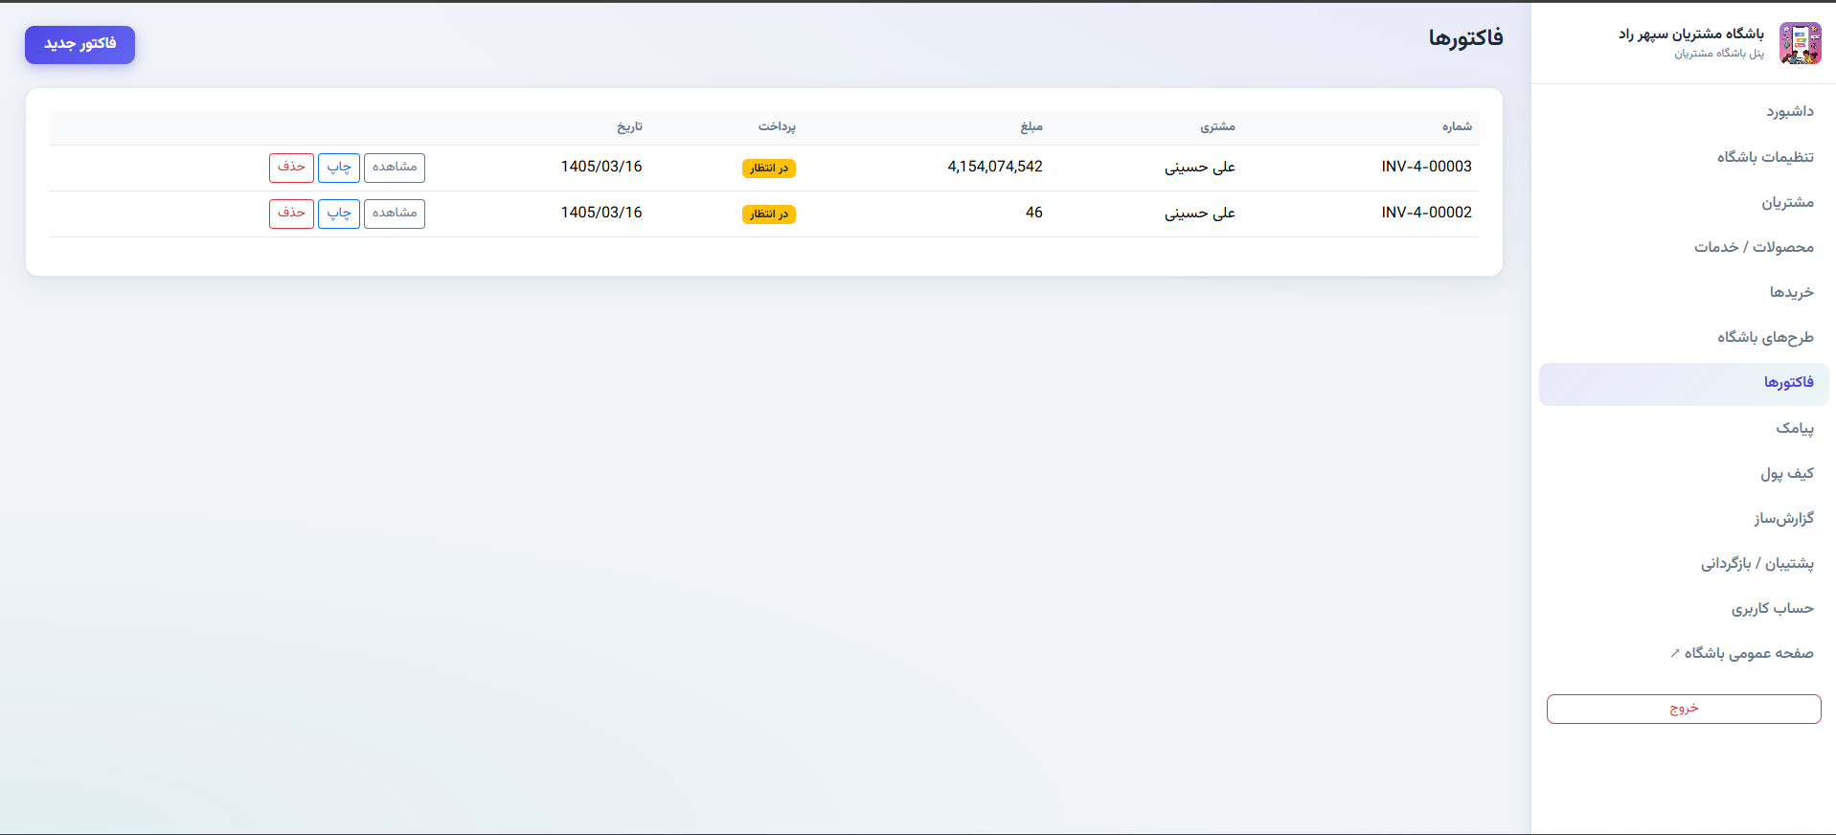View invoice INV-4-00003 with مشاهده button
Screen dimensions: 1836x835
[395, 168]
